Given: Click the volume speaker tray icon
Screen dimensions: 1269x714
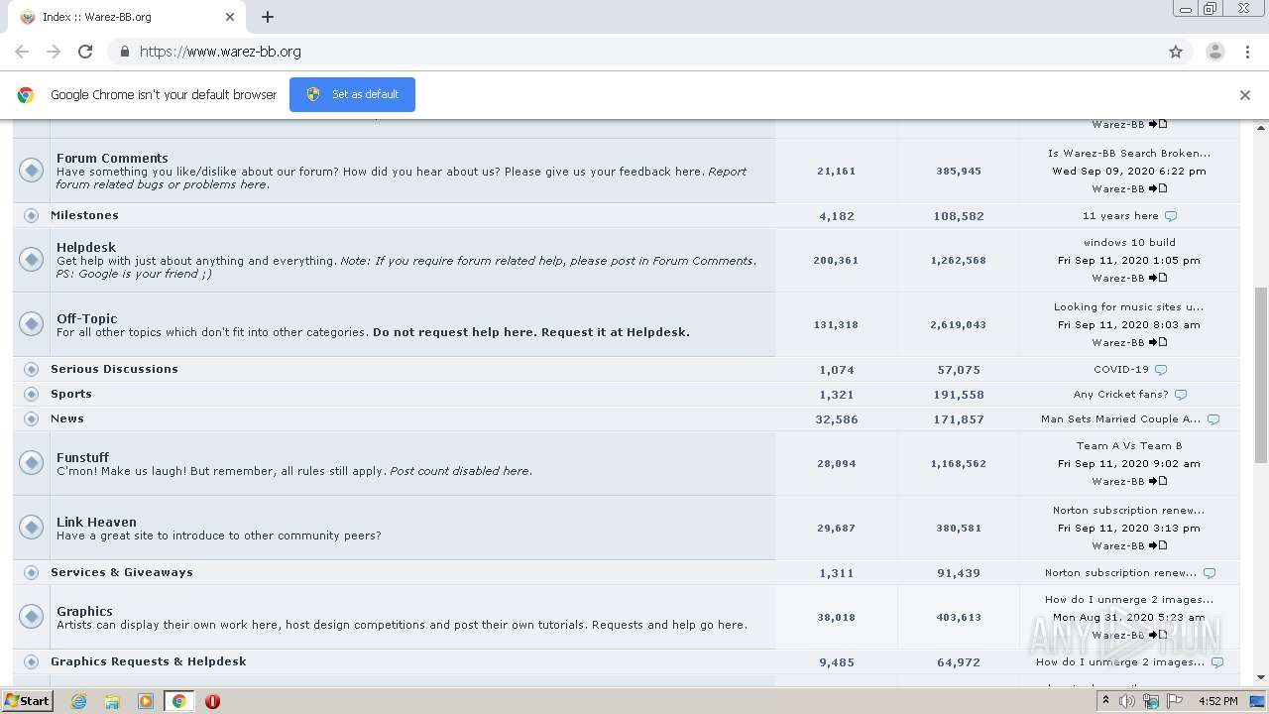Looking at the screenshot, I should tap(1127, 701).
